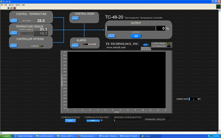Switch to Document2 Microsoft Word taskbar button
221x138 pixels.
click(130, 136)
